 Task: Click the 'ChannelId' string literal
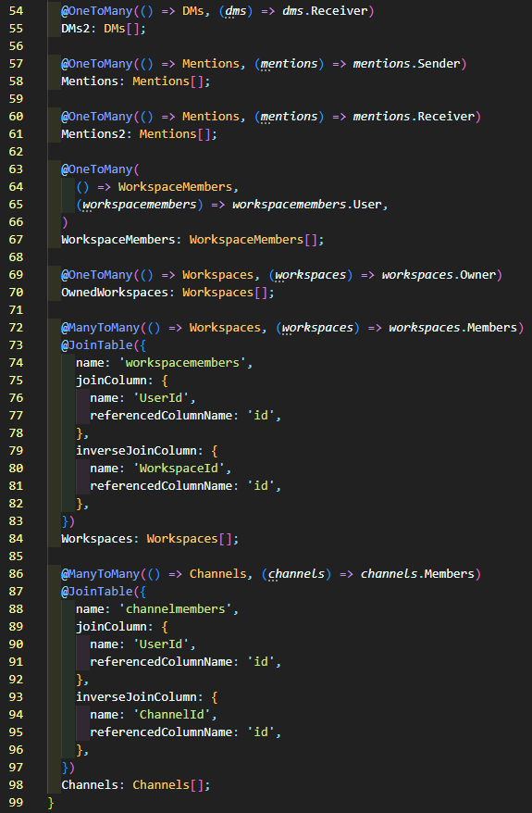point(171,715)
